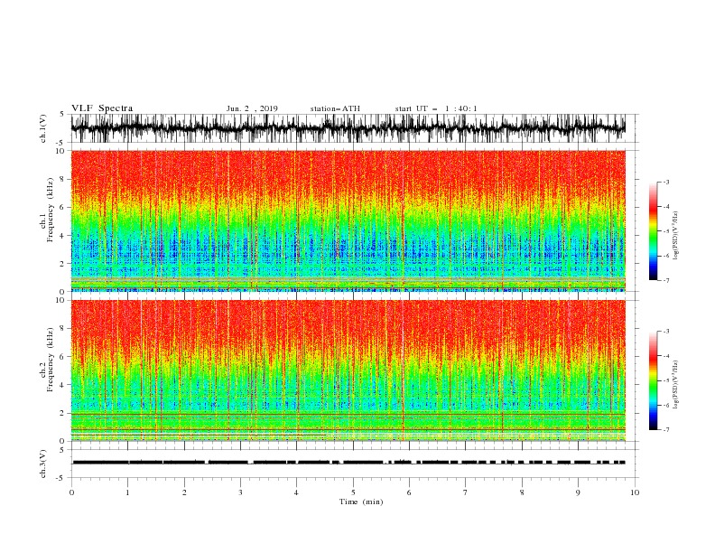Screen dimensions: 715x553
Task: Click the ch.3 black waveform bar
Action: pos(348,463)
